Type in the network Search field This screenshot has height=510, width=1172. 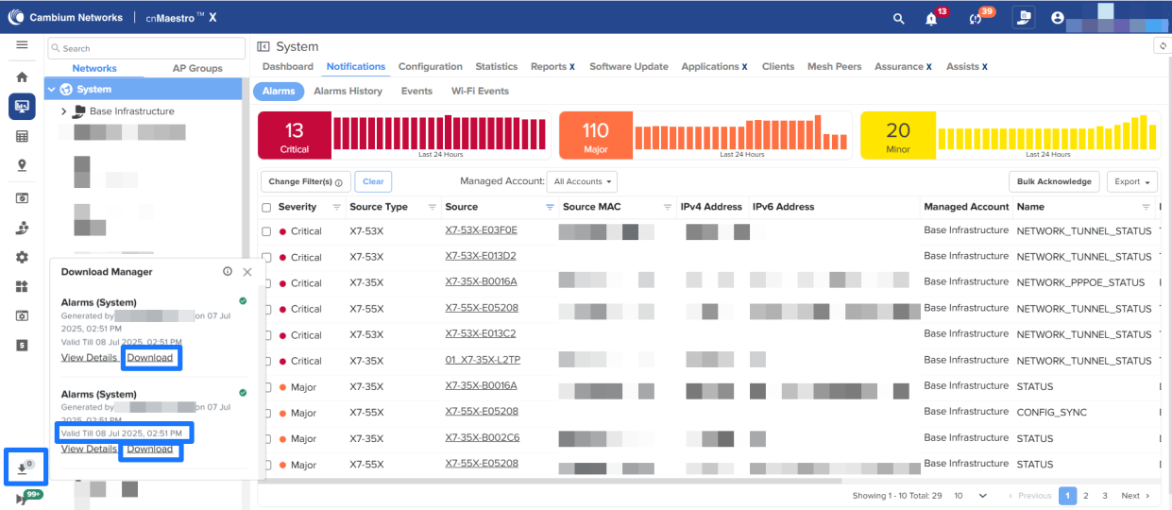coord(146,48)
